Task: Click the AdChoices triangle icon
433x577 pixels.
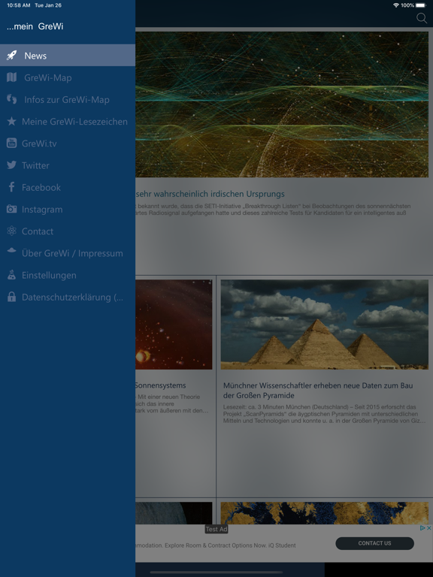Action: 422,527
